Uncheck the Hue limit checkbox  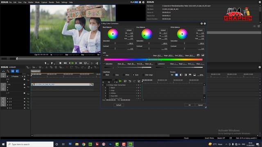104,56
